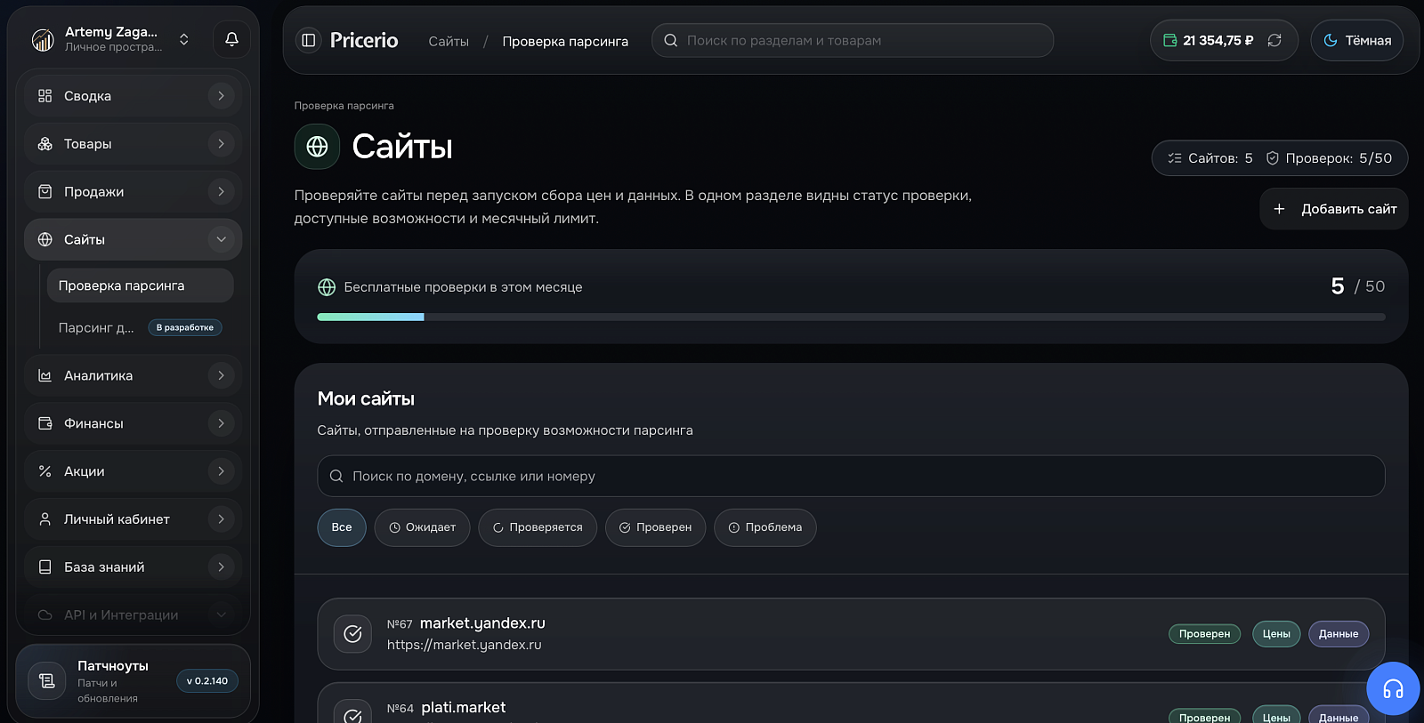The width and height of the screenshot is (1424, 723).
Task: Click the Проверен badge of market.yandex.ru
Action: [x=1204, y=634]
